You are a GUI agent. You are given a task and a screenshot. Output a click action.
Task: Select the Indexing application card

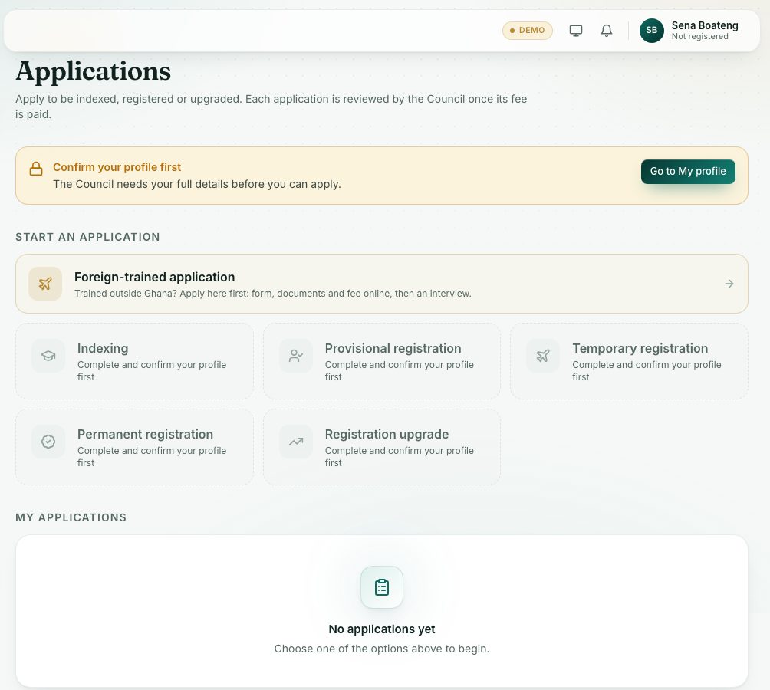(x=134, y=361)
